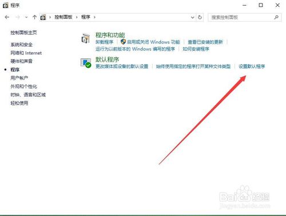Open 轻松使用 category
The width and height of the screenshot is (286, 216).
coord(19,103)
